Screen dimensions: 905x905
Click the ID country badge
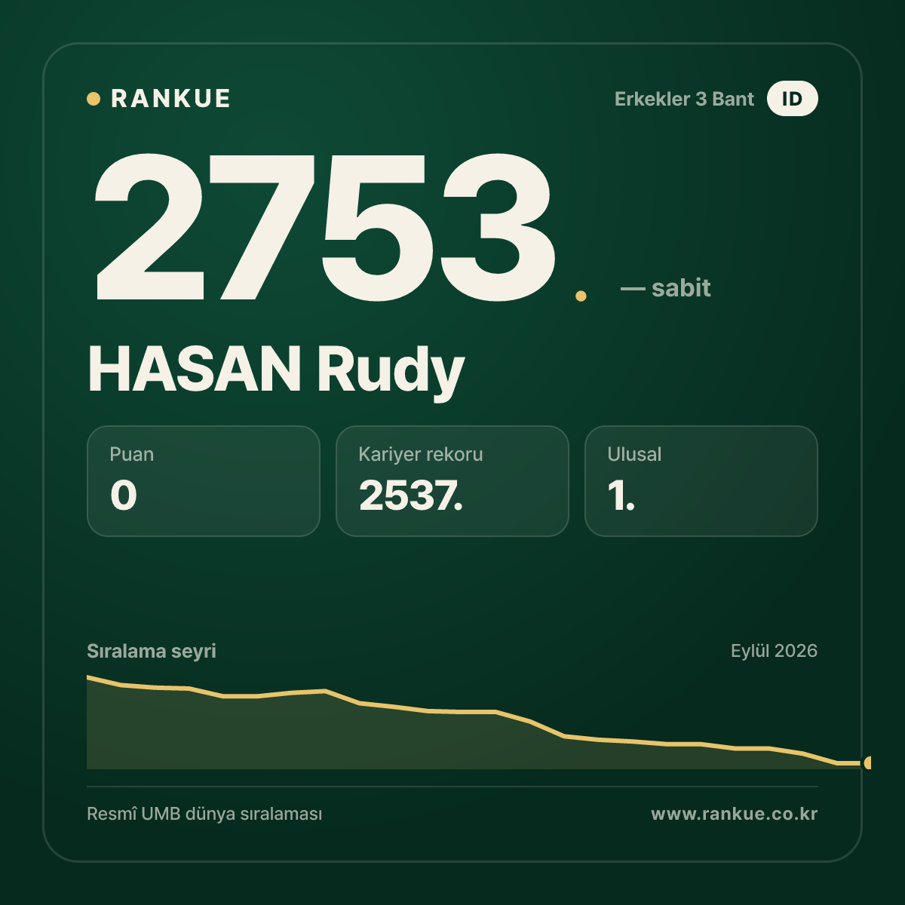click(792, 99)
